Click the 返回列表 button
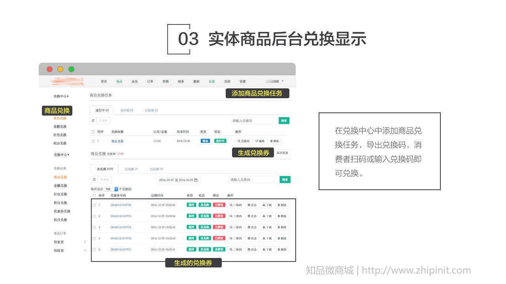506x284 pixels. coord(283,153)
